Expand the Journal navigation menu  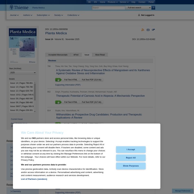click(14, 15)
